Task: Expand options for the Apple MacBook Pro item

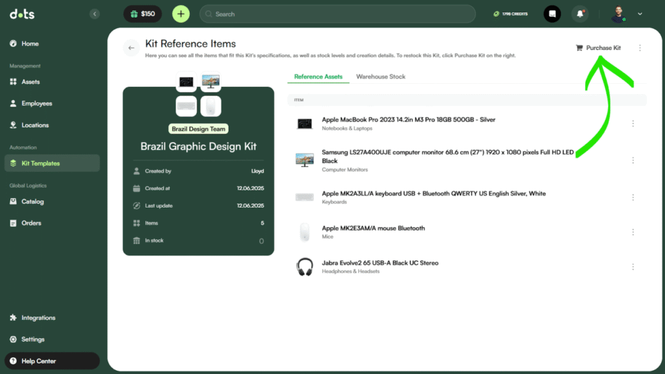Action: 633,123
